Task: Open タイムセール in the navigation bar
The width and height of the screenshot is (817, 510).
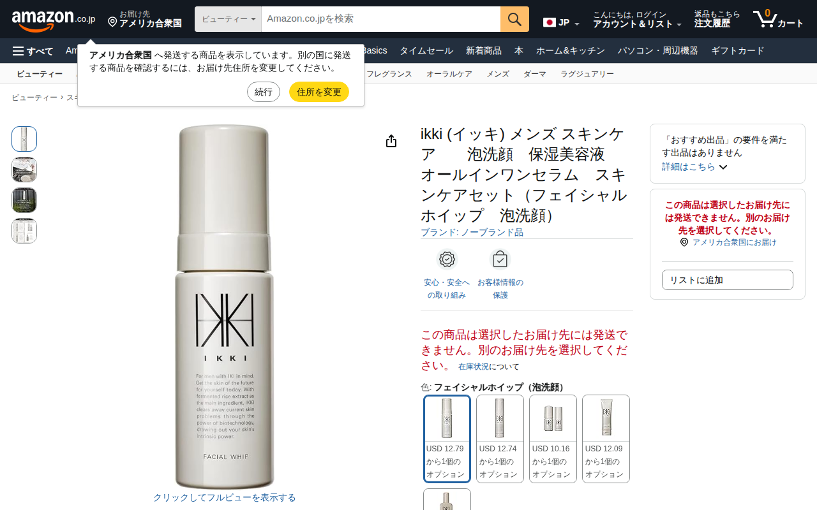Action: pyautogui.click(x=426, y=51)
